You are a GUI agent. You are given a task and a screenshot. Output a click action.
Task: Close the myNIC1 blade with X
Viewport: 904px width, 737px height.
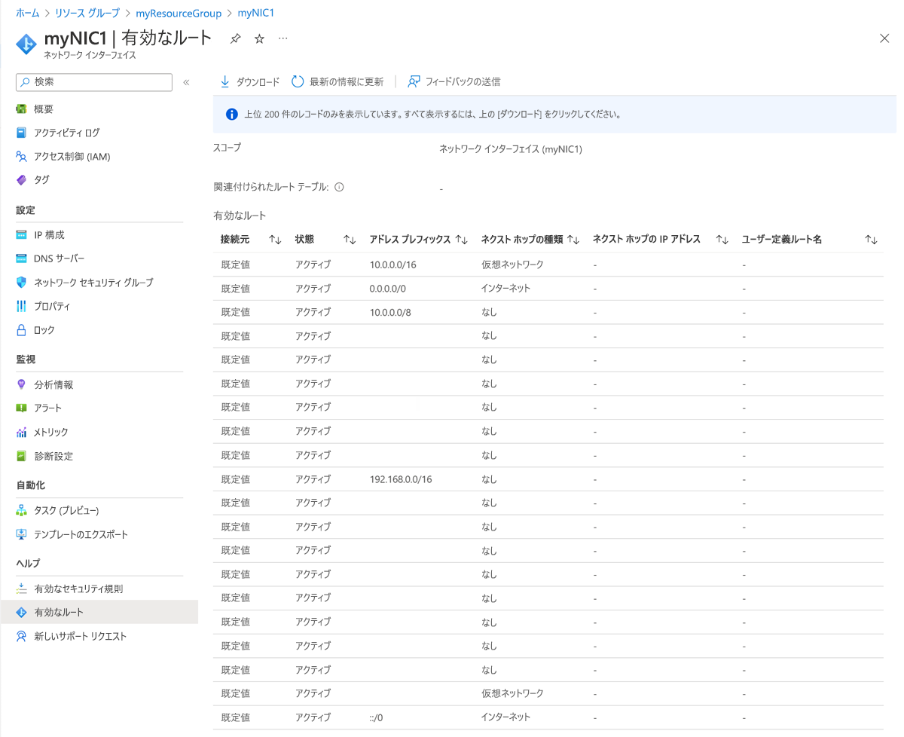884,38
